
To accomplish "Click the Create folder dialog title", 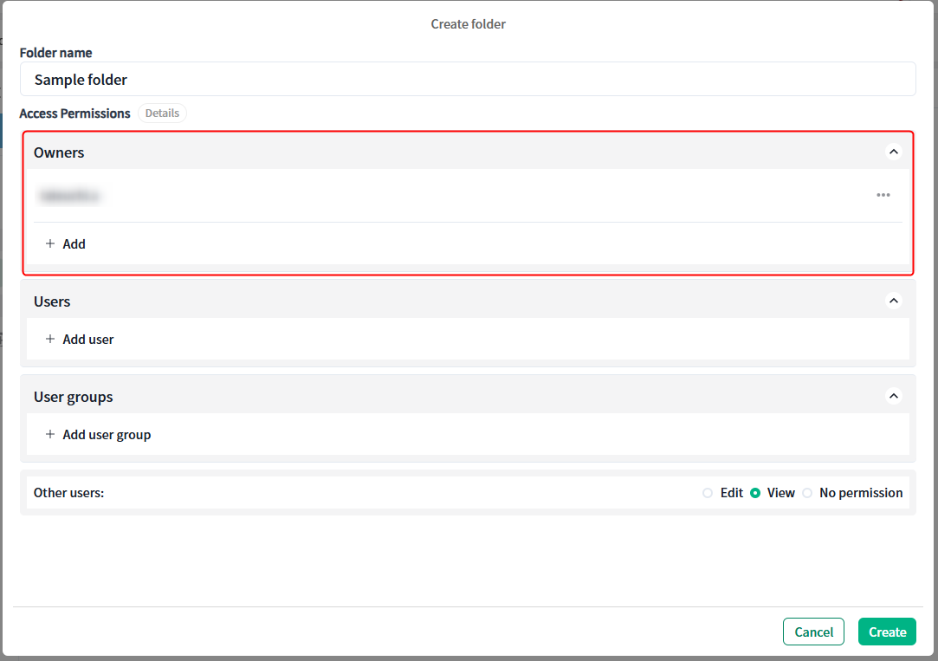I will click(x=469, y=24).
